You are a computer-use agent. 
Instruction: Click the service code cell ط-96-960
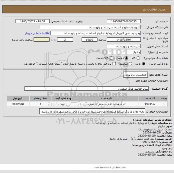[x=150, y=104]
